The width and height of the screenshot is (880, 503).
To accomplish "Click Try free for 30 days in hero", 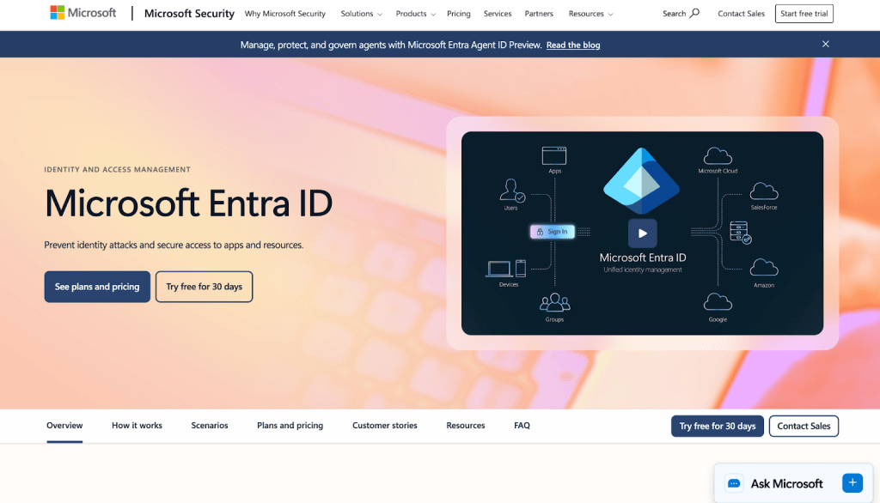I will coord(204,287).
